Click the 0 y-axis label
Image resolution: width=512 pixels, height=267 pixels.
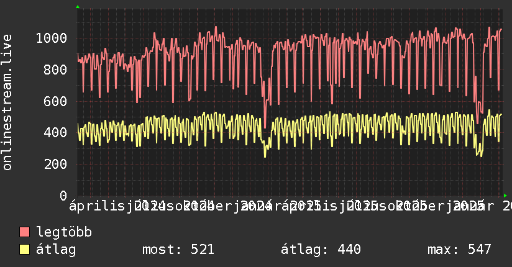[x=63, y=196]
